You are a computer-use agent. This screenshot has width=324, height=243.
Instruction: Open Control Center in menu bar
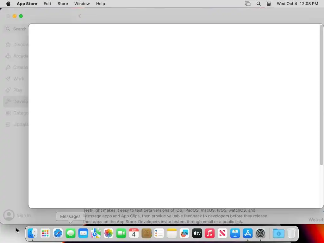pyautogui.click(x=269, y=4)
